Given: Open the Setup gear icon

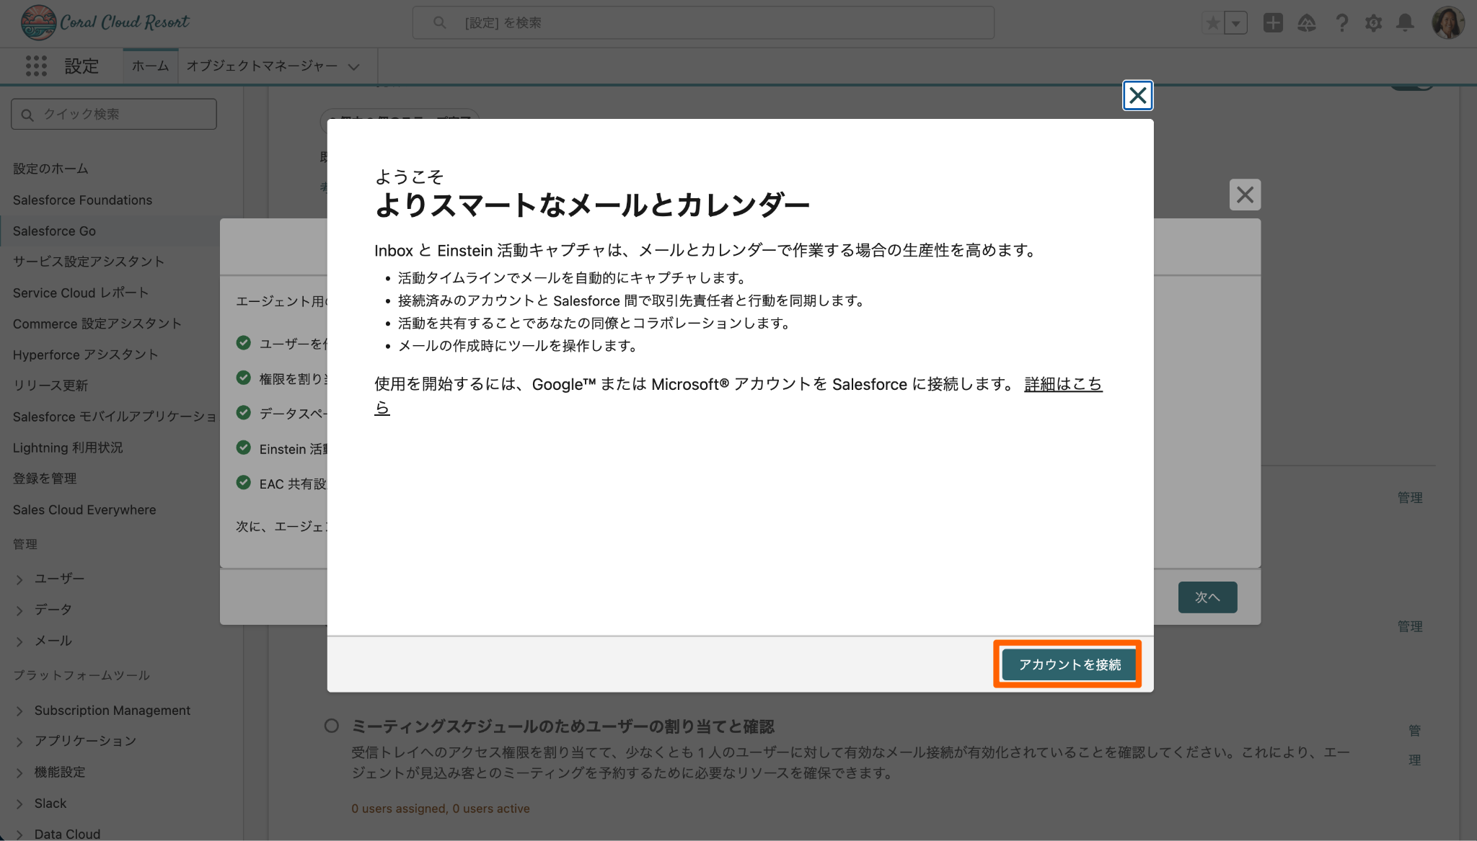Looking at the screenshot, I should (x=1373, y=23).
